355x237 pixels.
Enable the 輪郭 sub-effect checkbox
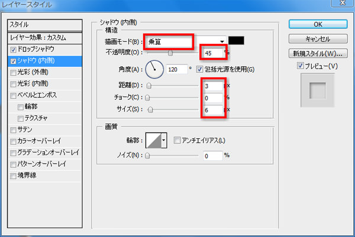coord(20,107)
